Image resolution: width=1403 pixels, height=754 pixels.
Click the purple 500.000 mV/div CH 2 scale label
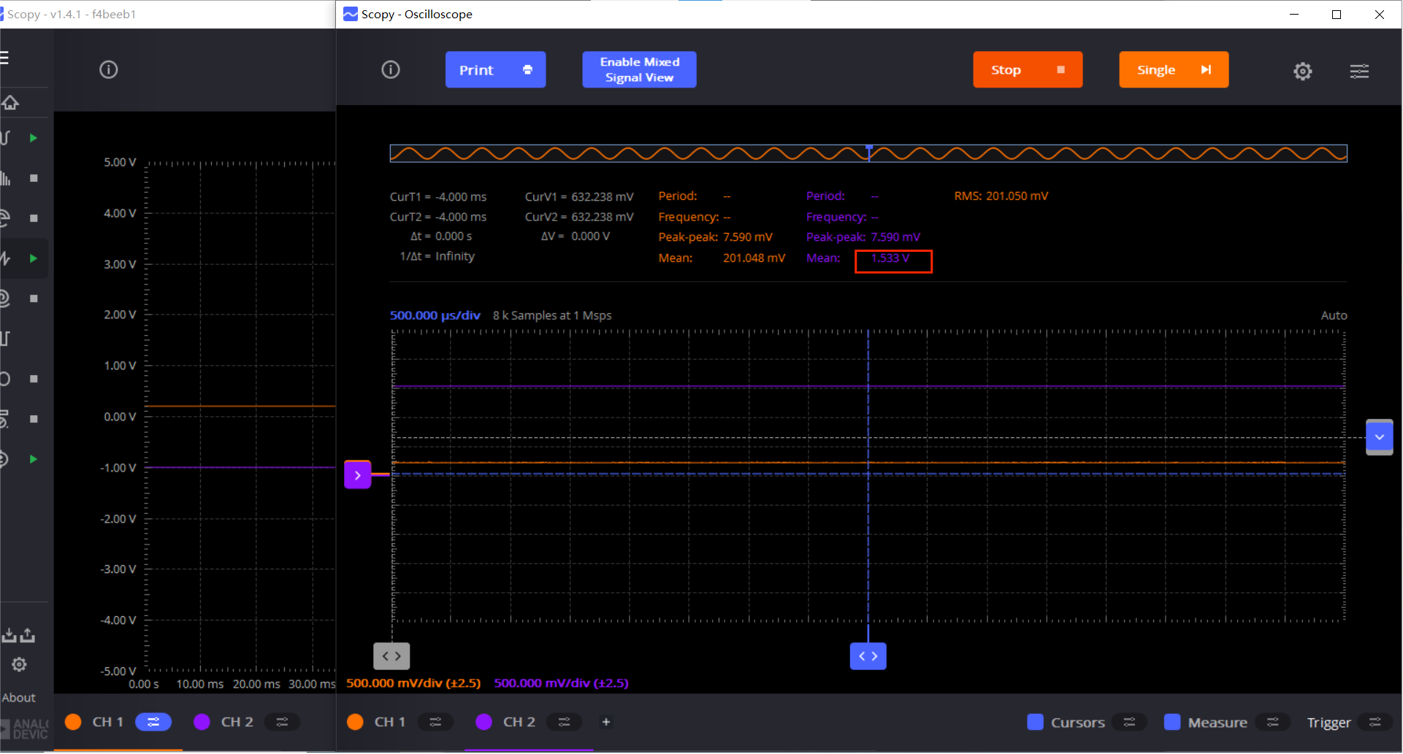tap(561, 683)
